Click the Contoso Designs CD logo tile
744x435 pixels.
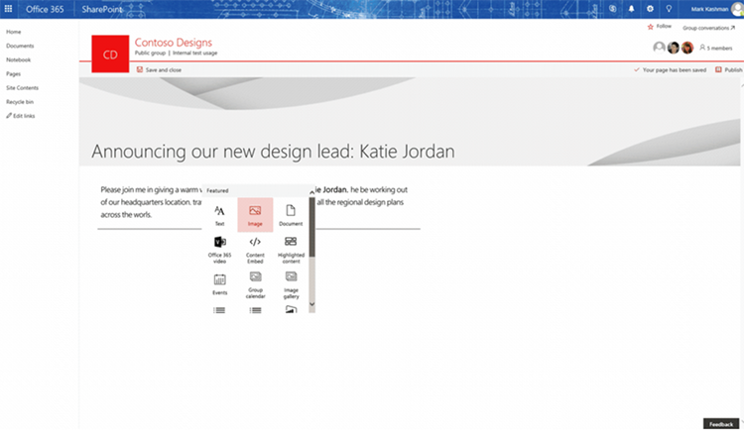click(x=110, y=54)
